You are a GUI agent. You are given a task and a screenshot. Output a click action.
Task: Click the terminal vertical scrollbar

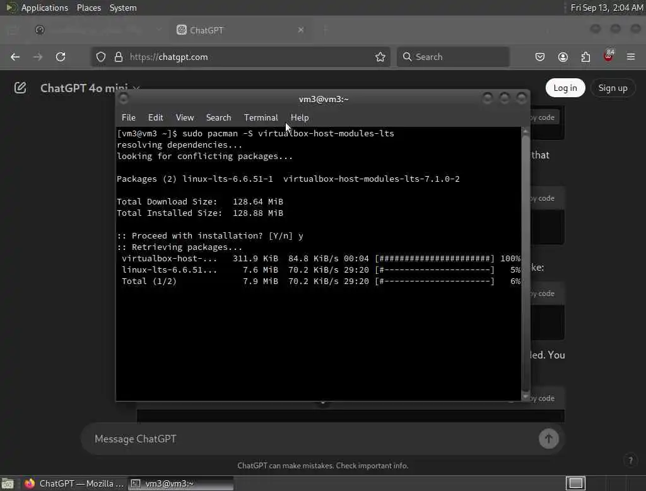coord(526,264)
